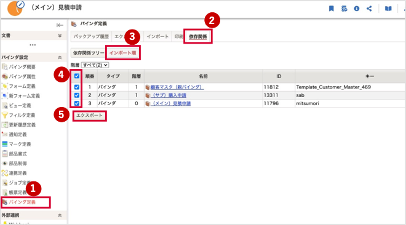Click the キー column header

[x=370, y=76]
